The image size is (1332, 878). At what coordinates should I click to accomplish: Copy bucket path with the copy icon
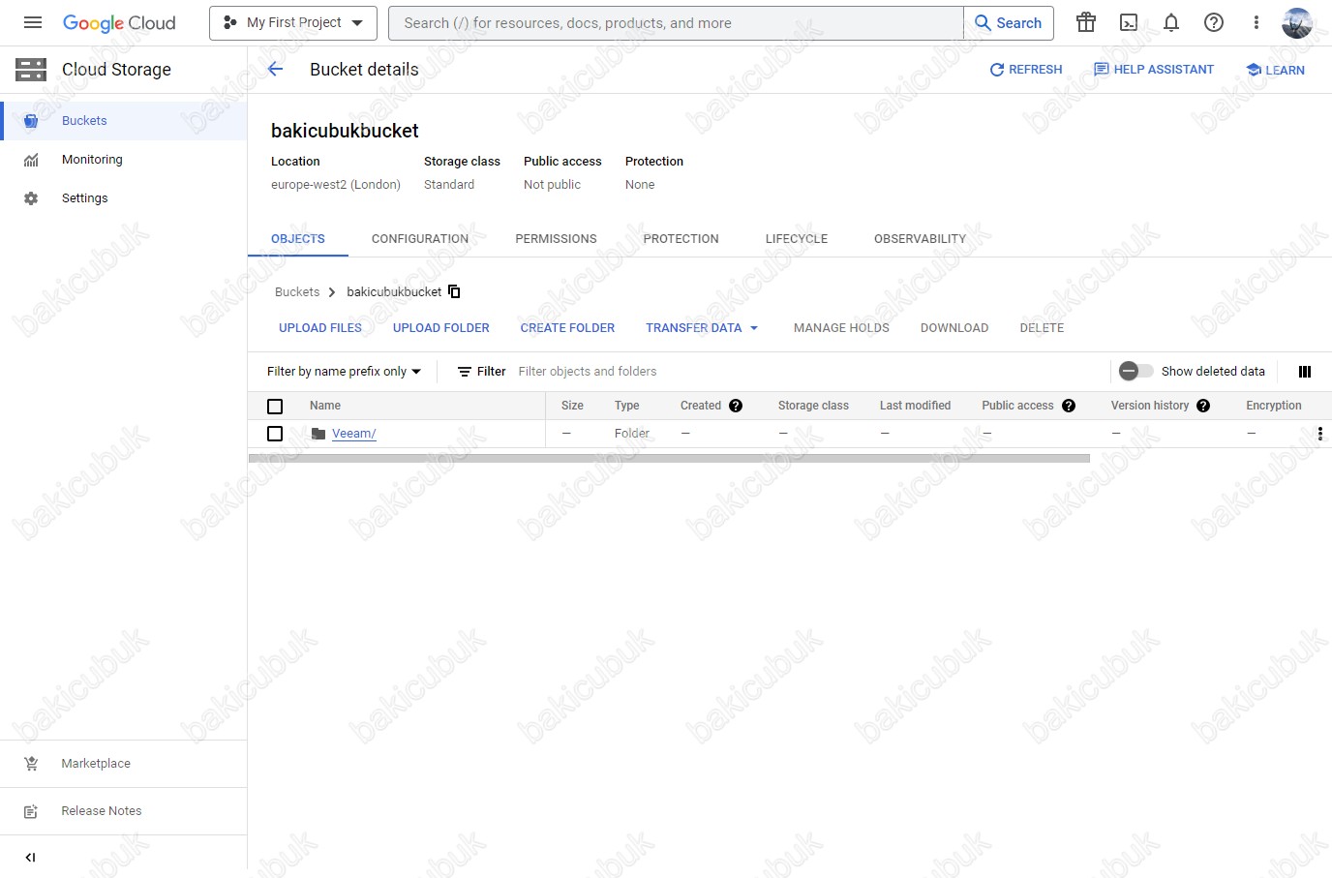point(454,291)
